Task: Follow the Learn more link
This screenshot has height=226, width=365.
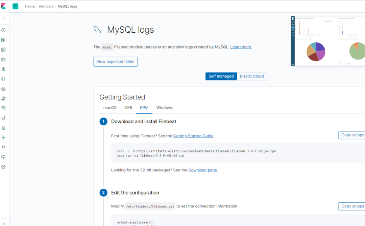Action: [241, 47]
